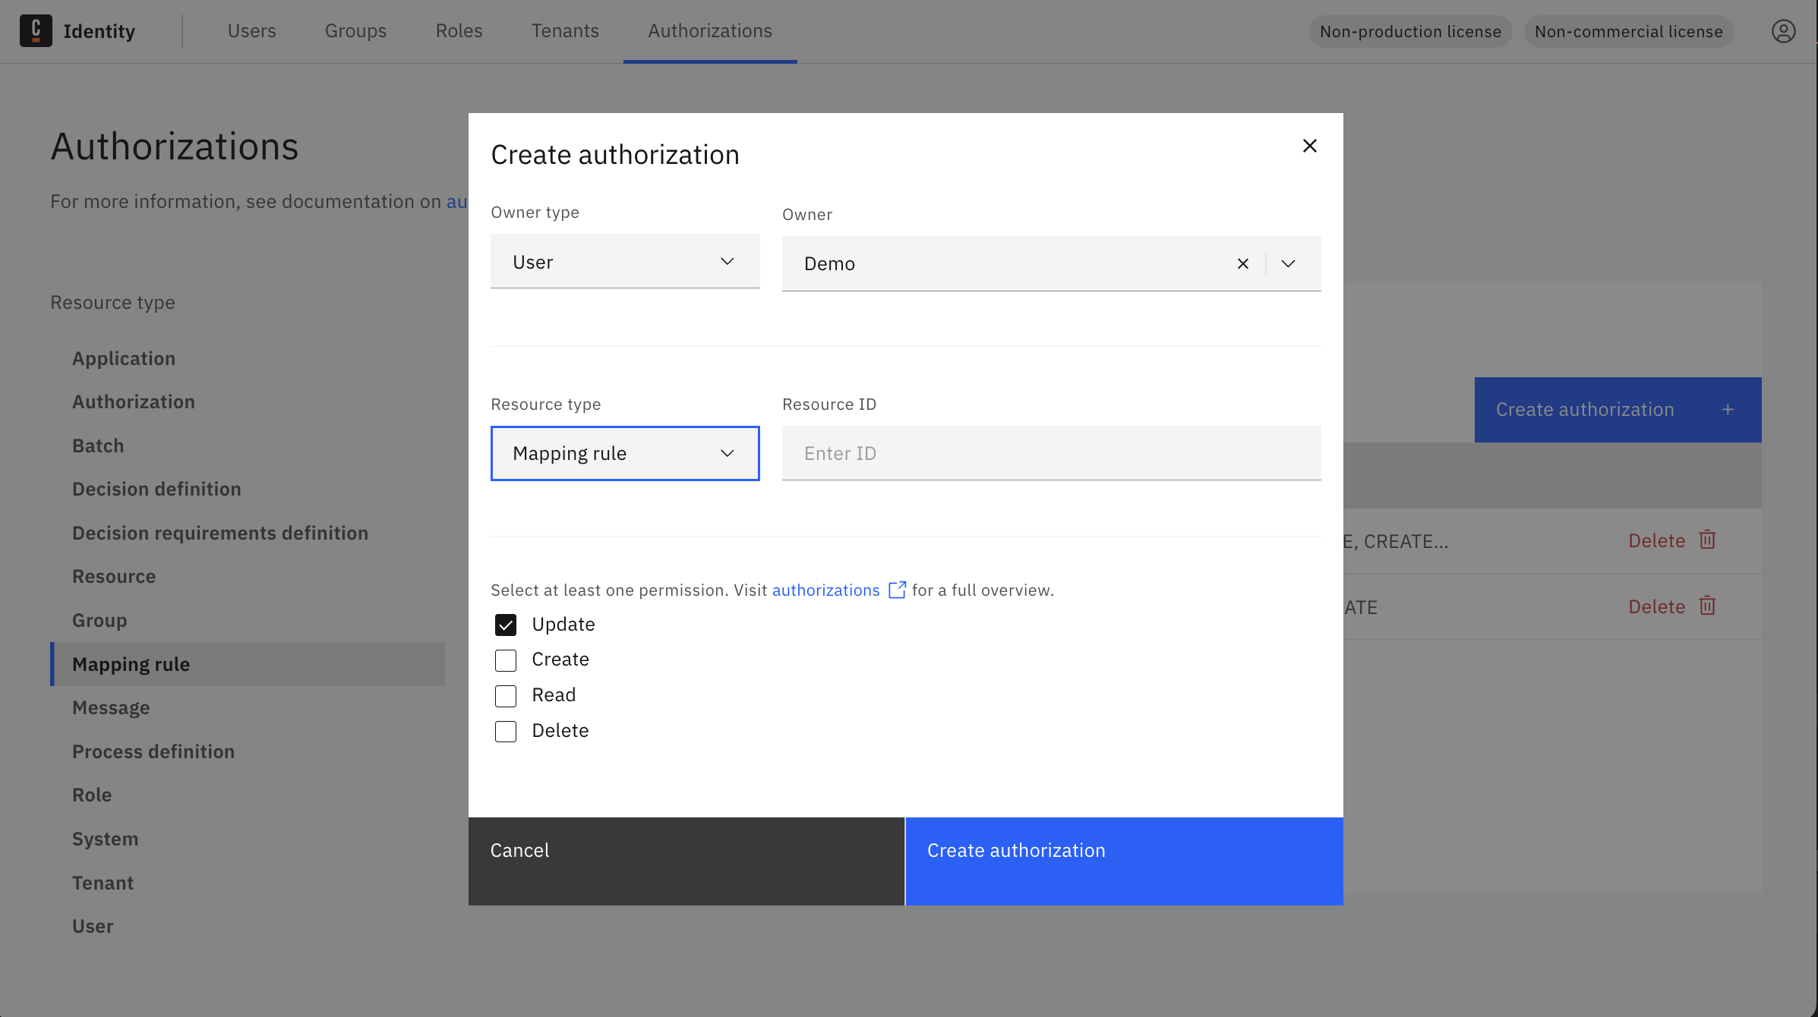The image size is (1818, 1017).
Task: Switch to the Users tab
Action: point(251,31)
